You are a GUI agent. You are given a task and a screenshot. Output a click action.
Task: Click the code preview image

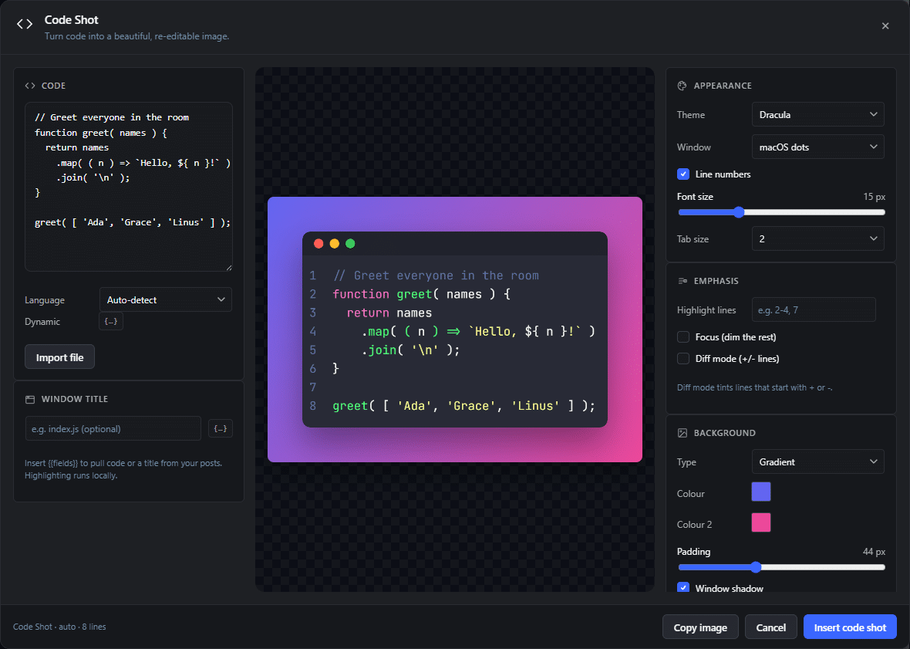pyautogui.click(x=455, y=330)
